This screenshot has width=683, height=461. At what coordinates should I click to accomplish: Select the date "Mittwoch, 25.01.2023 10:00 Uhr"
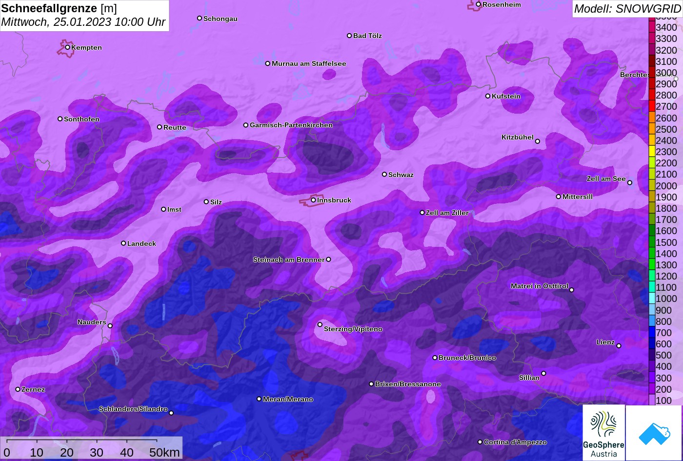83,22
